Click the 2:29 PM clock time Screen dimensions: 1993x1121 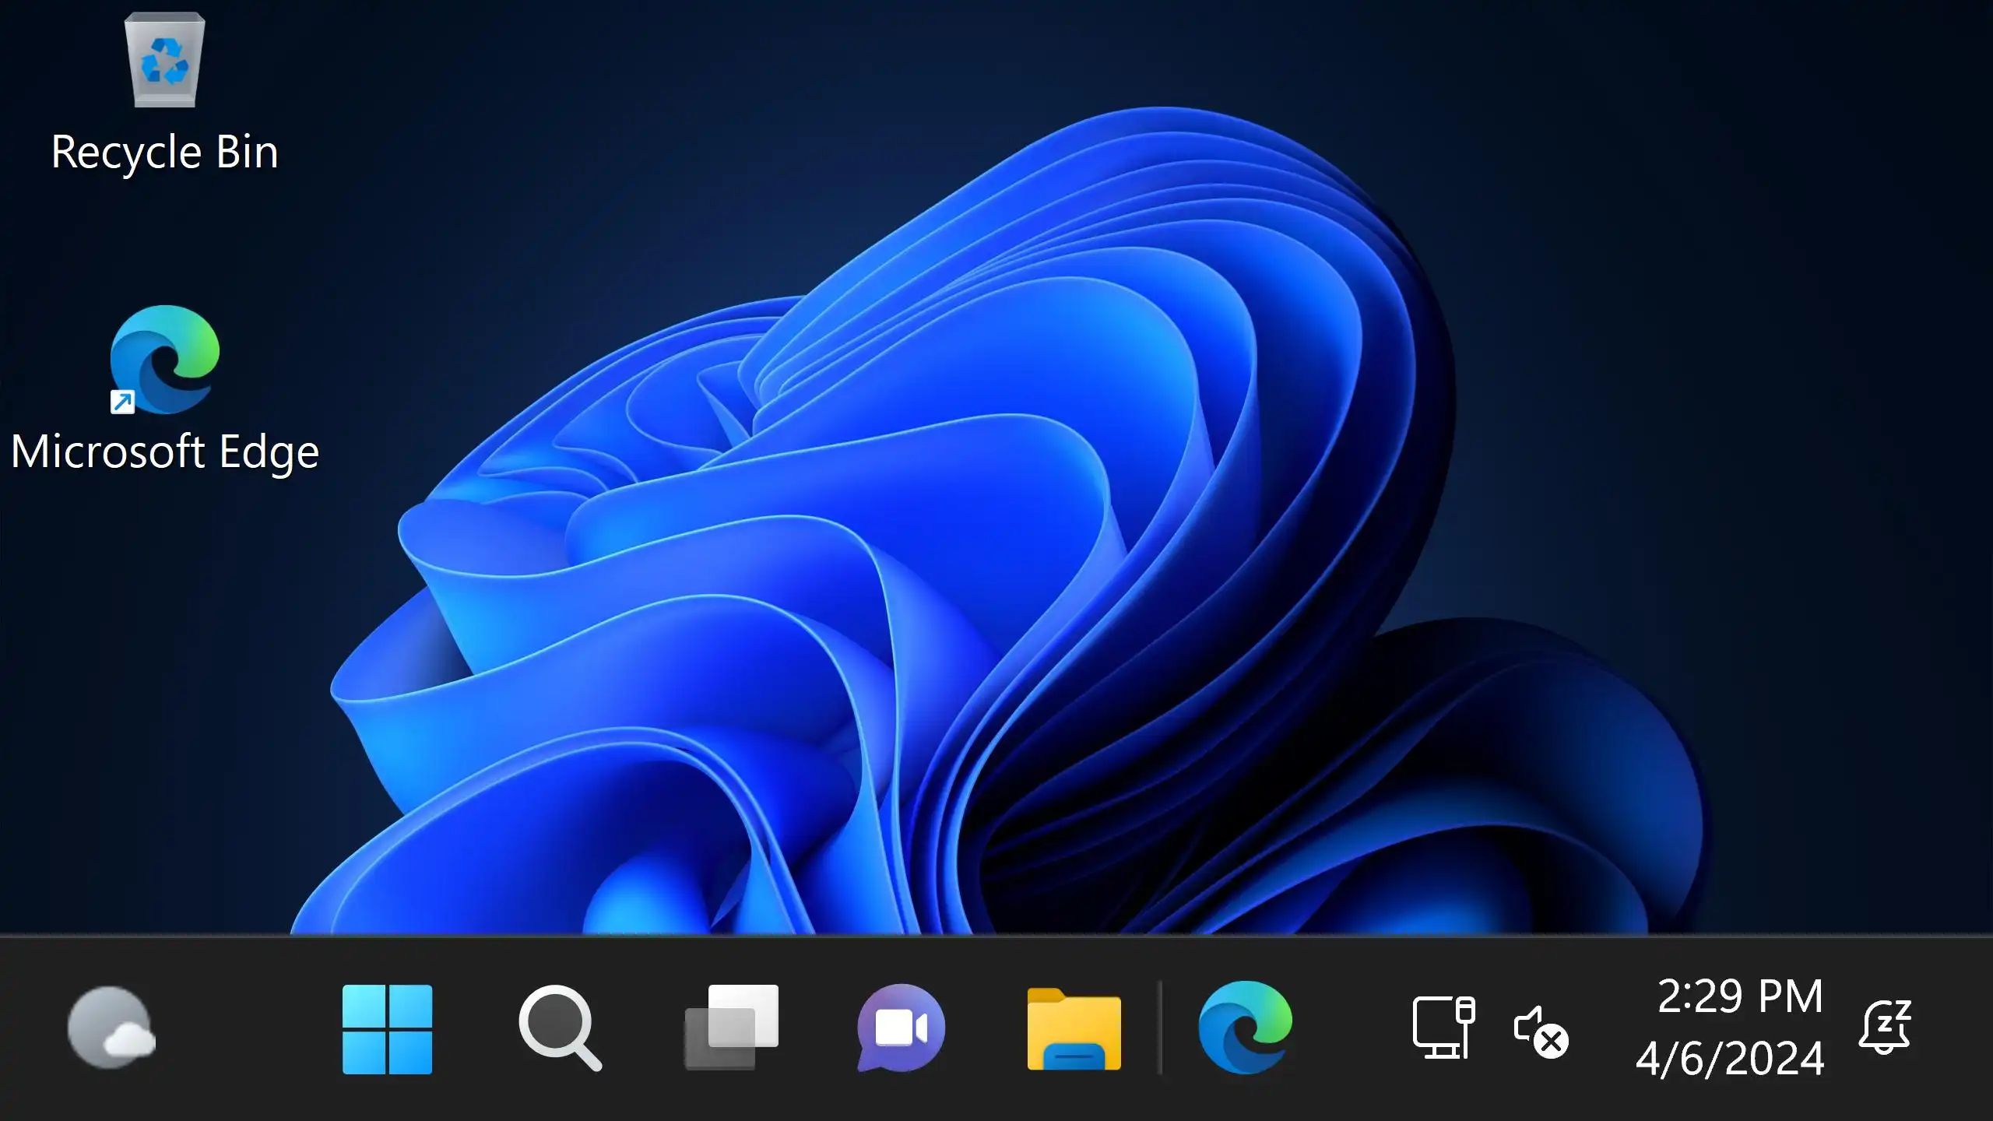coord(1740,996)
